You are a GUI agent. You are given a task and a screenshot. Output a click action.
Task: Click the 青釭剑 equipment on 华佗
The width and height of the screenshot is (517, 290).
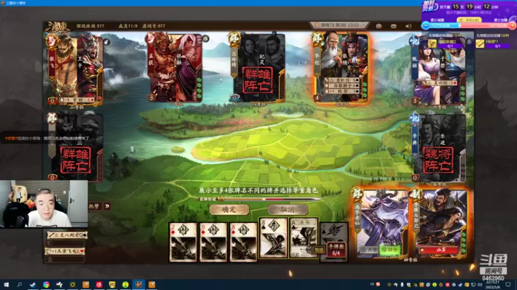(343, 80)
